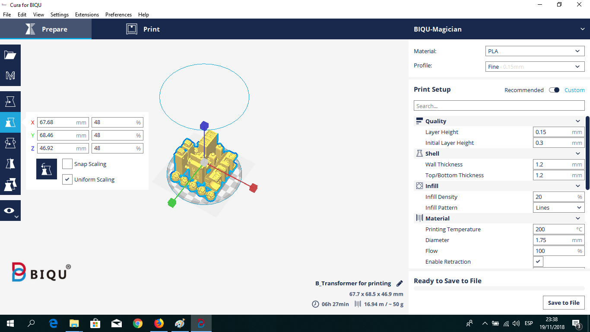Open the Mail app on the taskbar
This screenshot has width=590, height=332.
[x=117, y=323]
